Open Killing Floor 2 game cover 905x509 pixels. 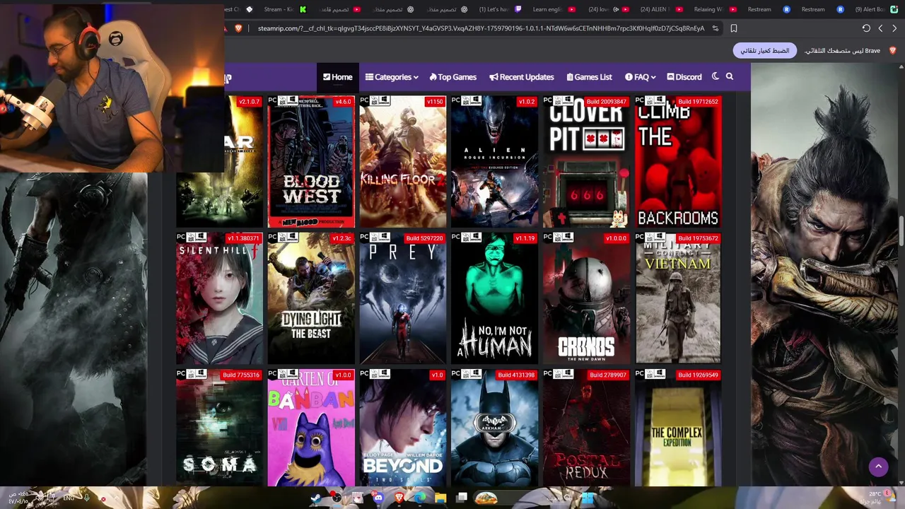click(403, 162)
